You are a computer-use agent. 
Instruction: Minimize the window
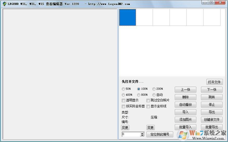[x=205, y=3]
